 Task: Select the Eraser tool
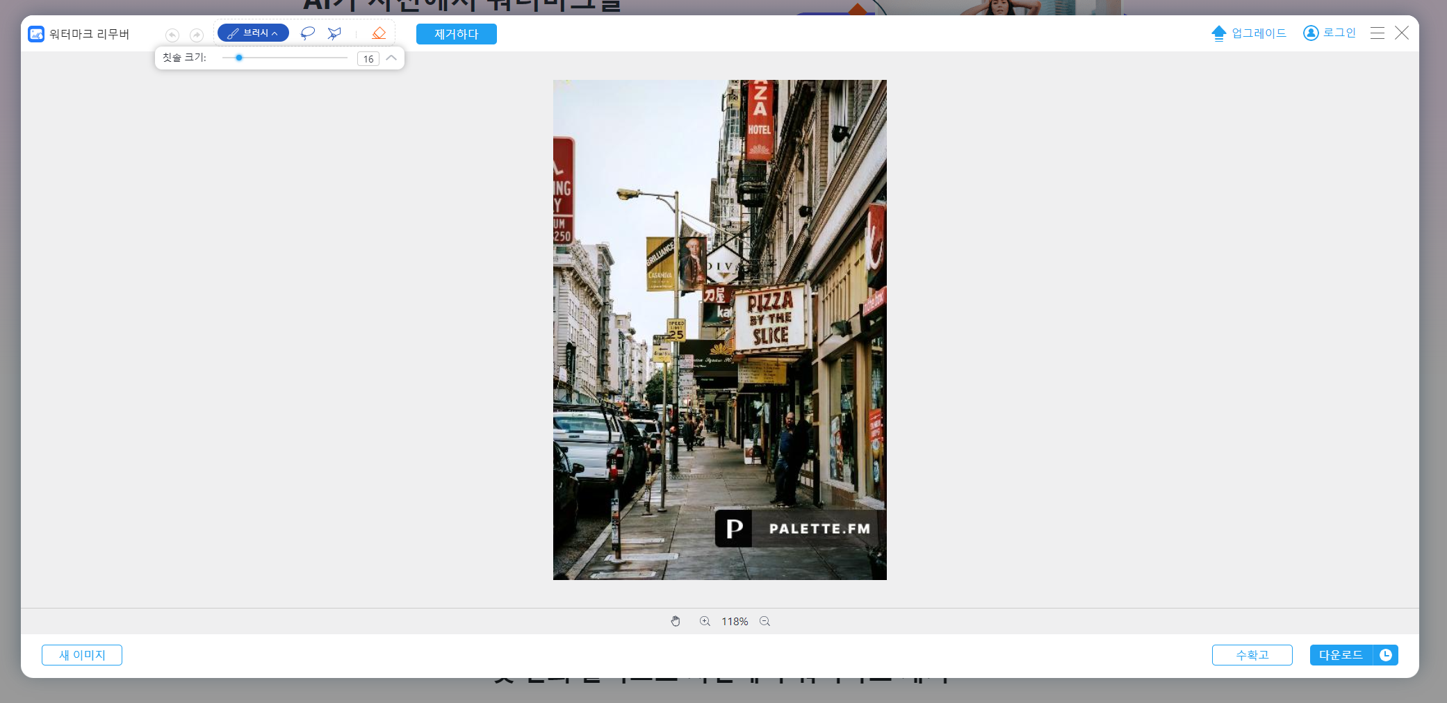[379, 33]
